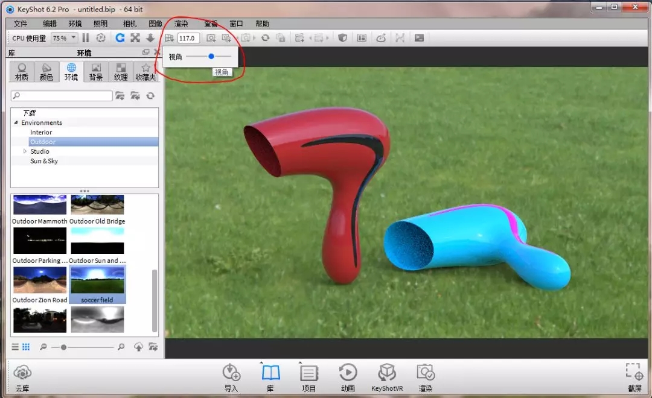Select the Interior environments folder
The width and height of the screenshot is (652, 398).
(x=41, y=132)
